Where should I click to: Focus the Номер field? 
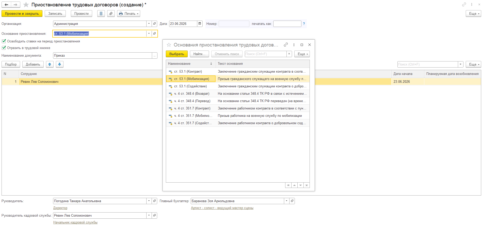point(234,24)
